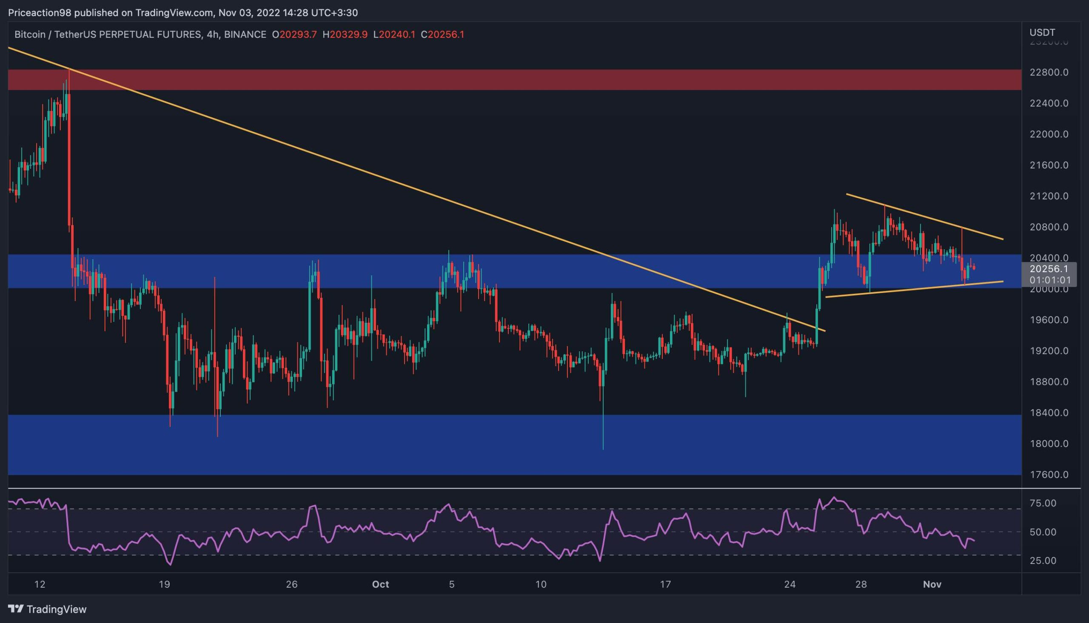Click the Priceaction98 author name
This screenshot has width=1089, height=623.
coord(40,13)
